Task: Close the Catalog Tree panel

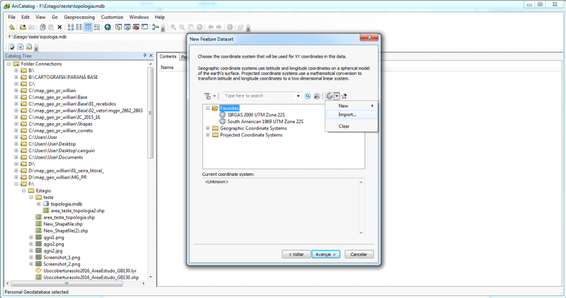Action: [x=151, y=56]
